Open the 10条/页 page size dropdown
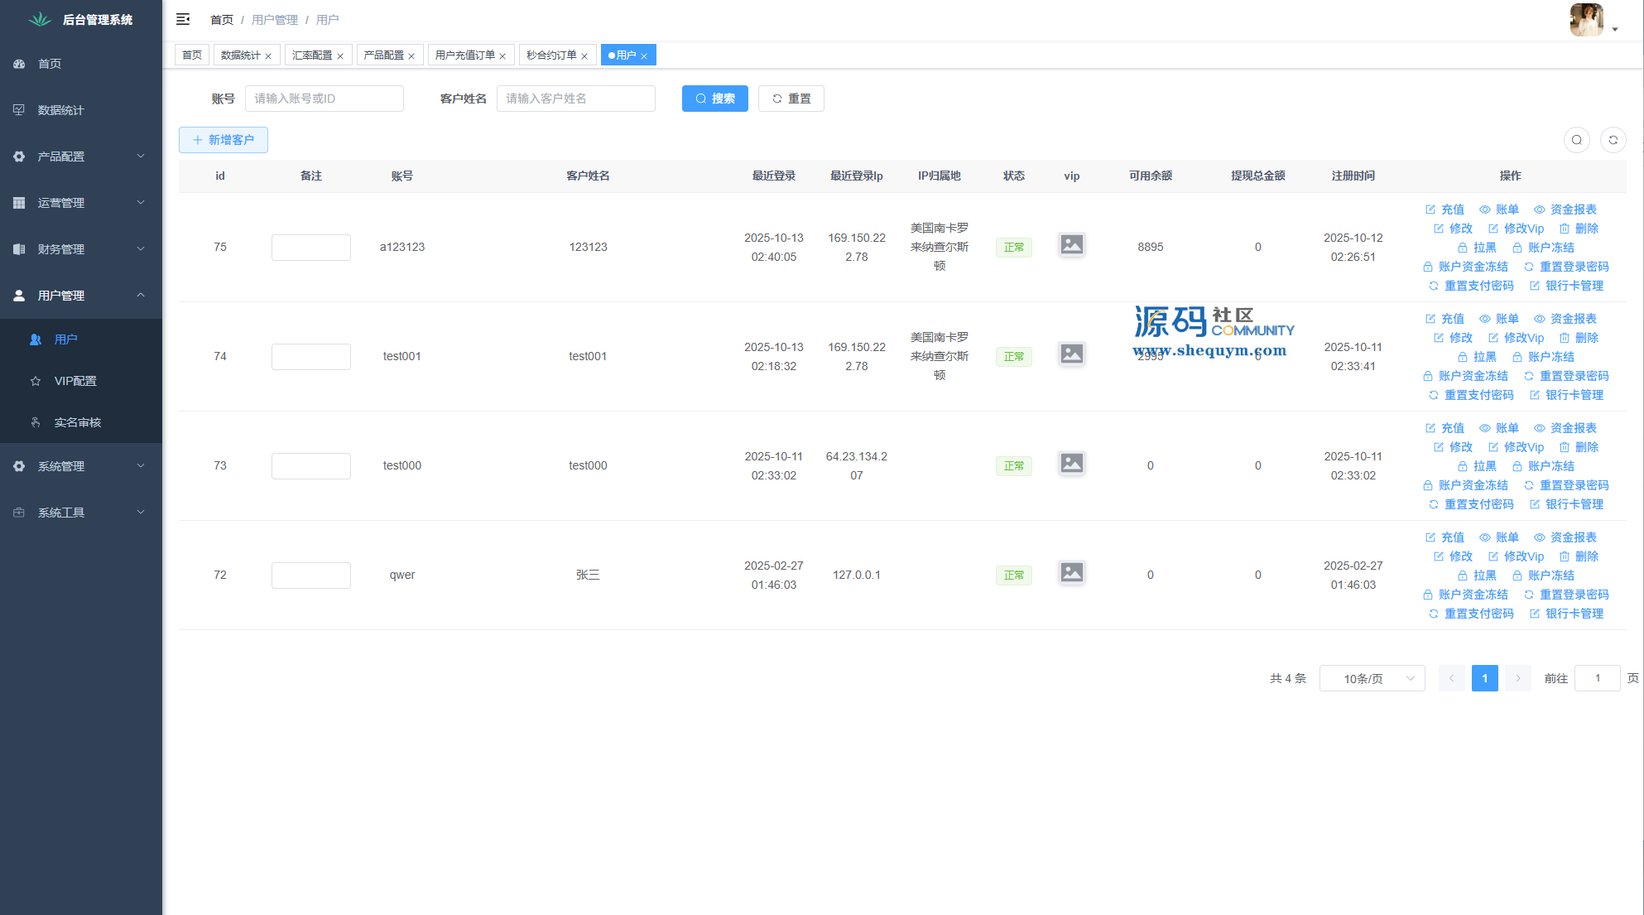Image resolution: width=1644 pixels, height=915 pixels. (1372, 678)
